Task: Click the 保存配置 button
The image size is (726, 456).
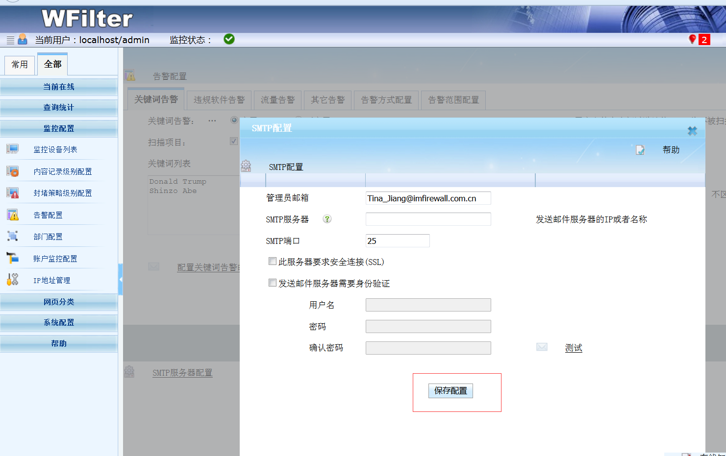Action: 451,391
